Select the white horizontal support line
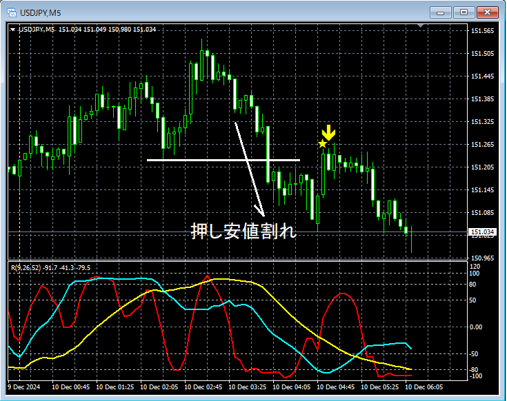This screenshot has width=507, height=401. point(223,160)
